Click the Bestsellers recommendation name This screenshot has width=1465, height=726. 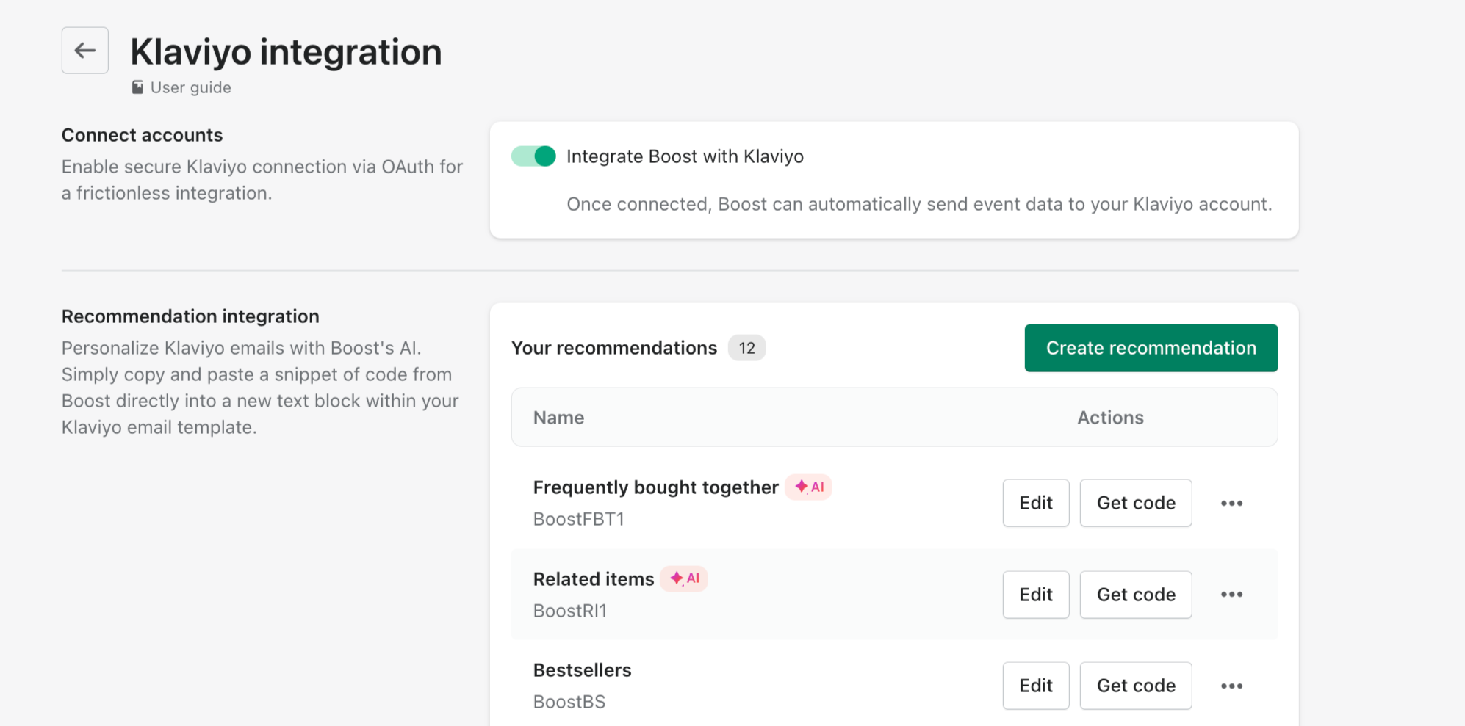tap(583, 670)
